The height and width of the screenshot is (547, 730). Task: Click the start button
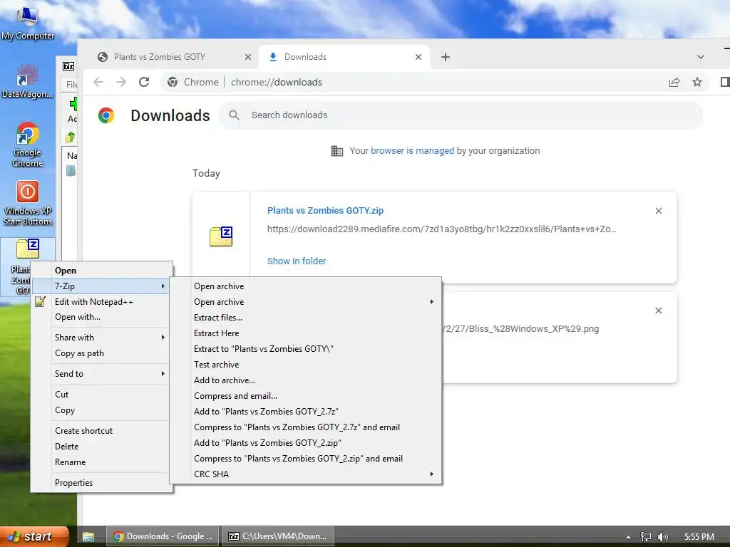pyautogui.click(x=34, y=536)
